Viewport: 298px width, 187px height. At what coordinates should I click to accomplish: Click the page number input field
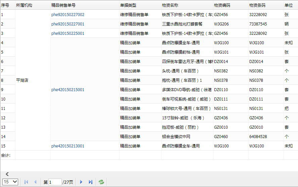[x=55, y=182]
